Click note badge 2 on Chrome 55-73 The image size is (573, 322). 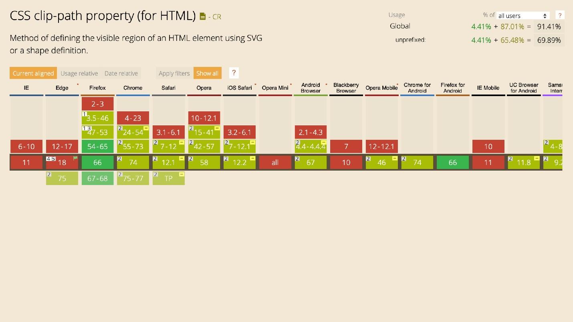(120, 143)
